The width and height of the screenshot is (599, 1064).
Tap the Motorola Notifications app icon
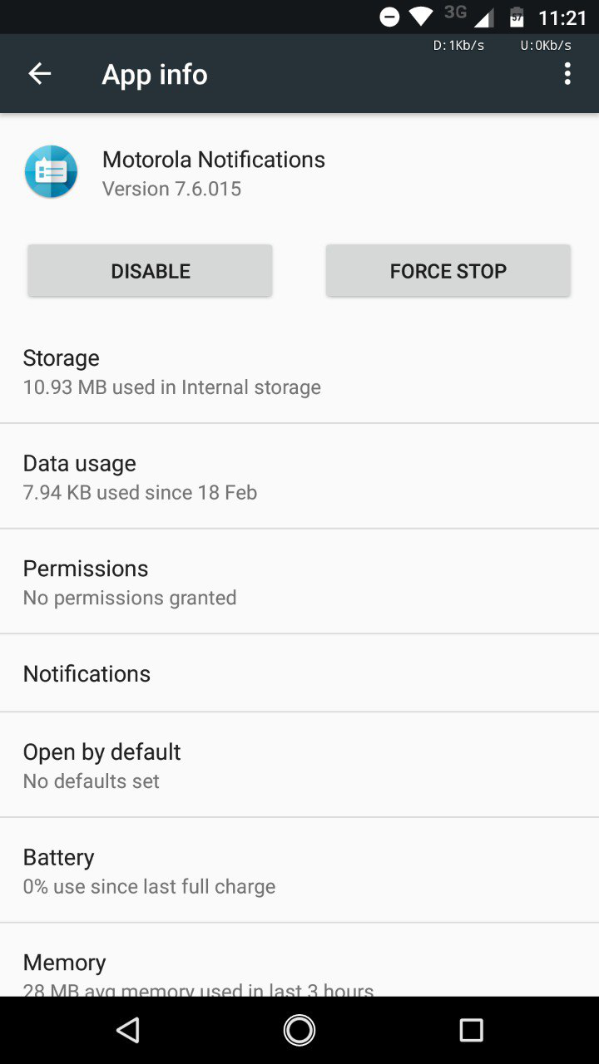[x=51, y=172]
